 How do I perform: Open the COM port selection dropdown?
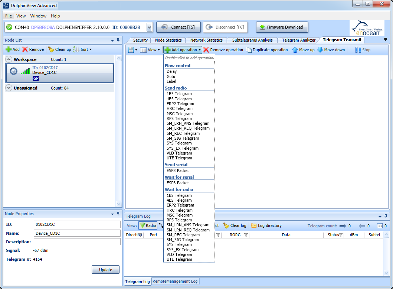click(x=150, y=27)
